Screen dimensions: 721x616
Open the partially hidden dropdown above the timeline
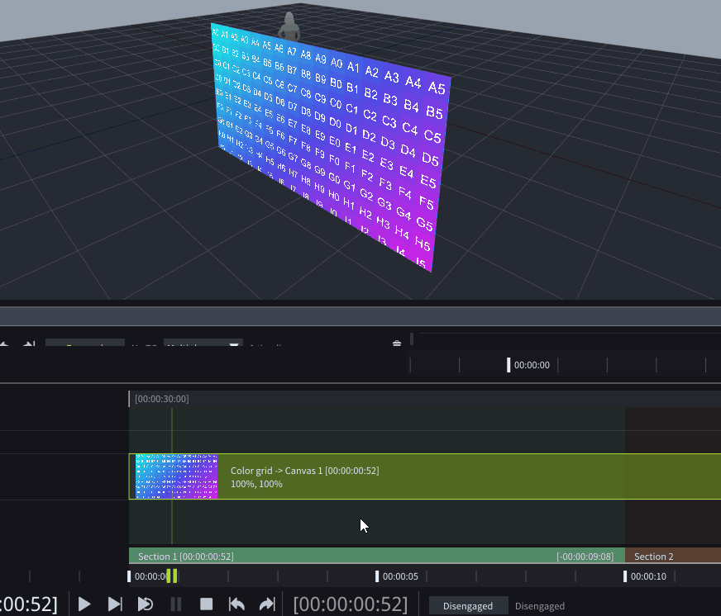point(203,345)
